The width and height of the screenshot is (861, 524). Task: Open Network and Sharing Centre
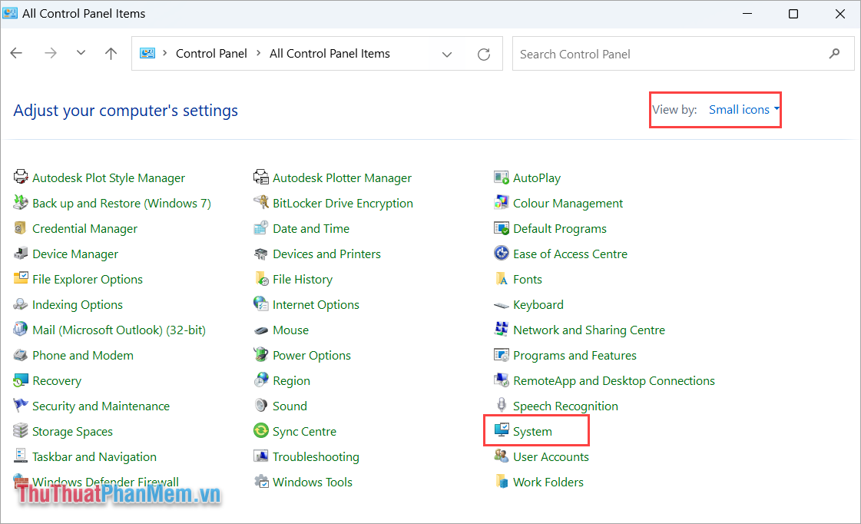point(588,330)
